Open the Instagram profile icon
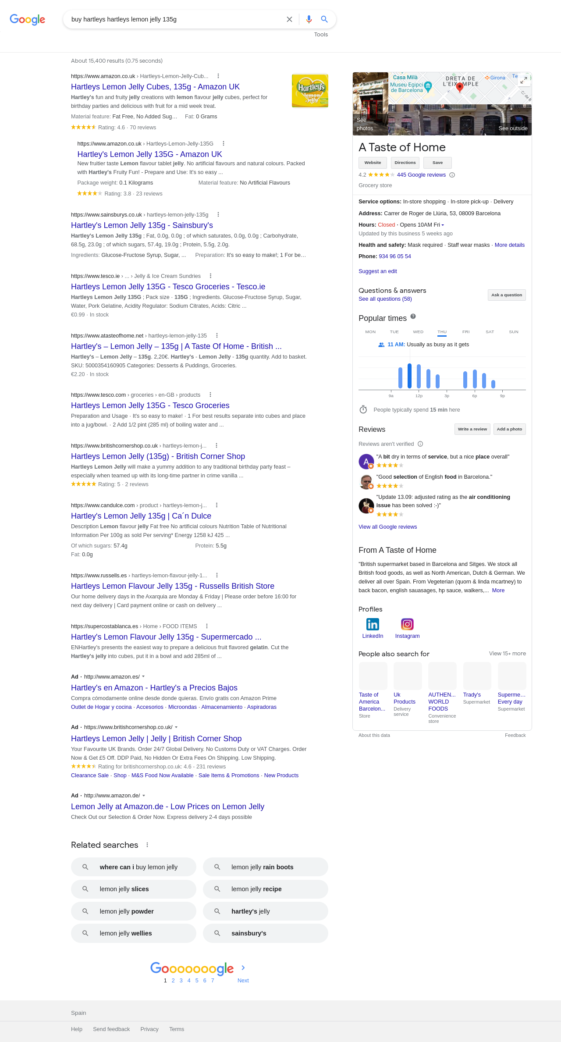The height and width of the screenshot is (1042, 561). pyautogui.click(x=407, y=624)
